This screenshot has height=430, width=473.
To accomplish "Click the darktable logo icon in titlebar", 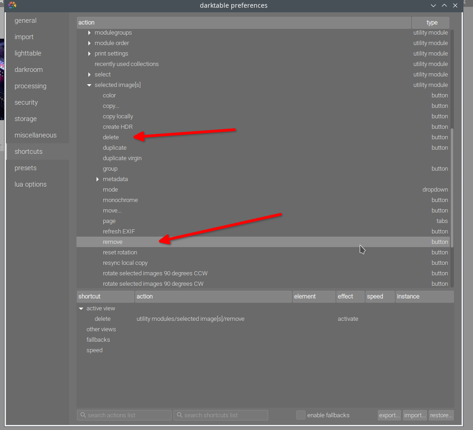I will 12,5.
